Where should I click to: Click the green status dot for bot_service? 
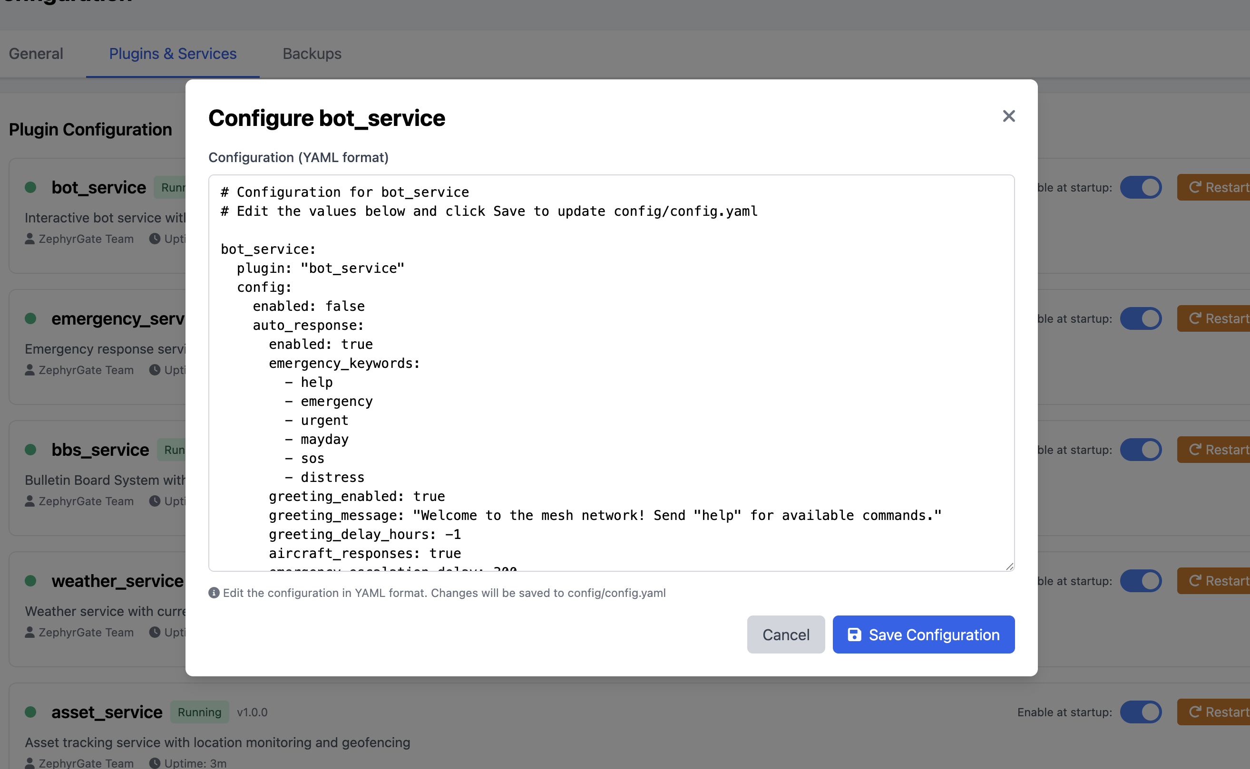(x=30, y=187)
